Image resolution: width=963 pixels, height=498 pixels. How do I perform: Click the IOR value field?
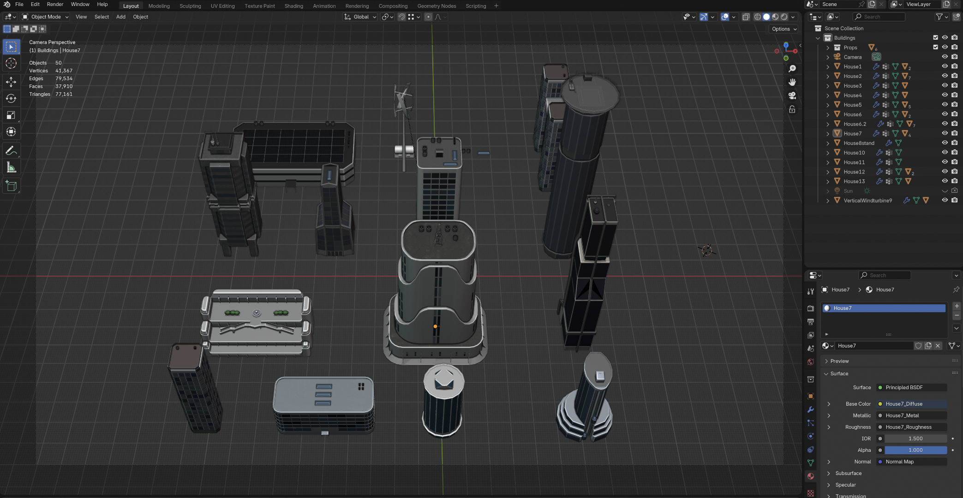pyautogui.click(x=915, y=439)
